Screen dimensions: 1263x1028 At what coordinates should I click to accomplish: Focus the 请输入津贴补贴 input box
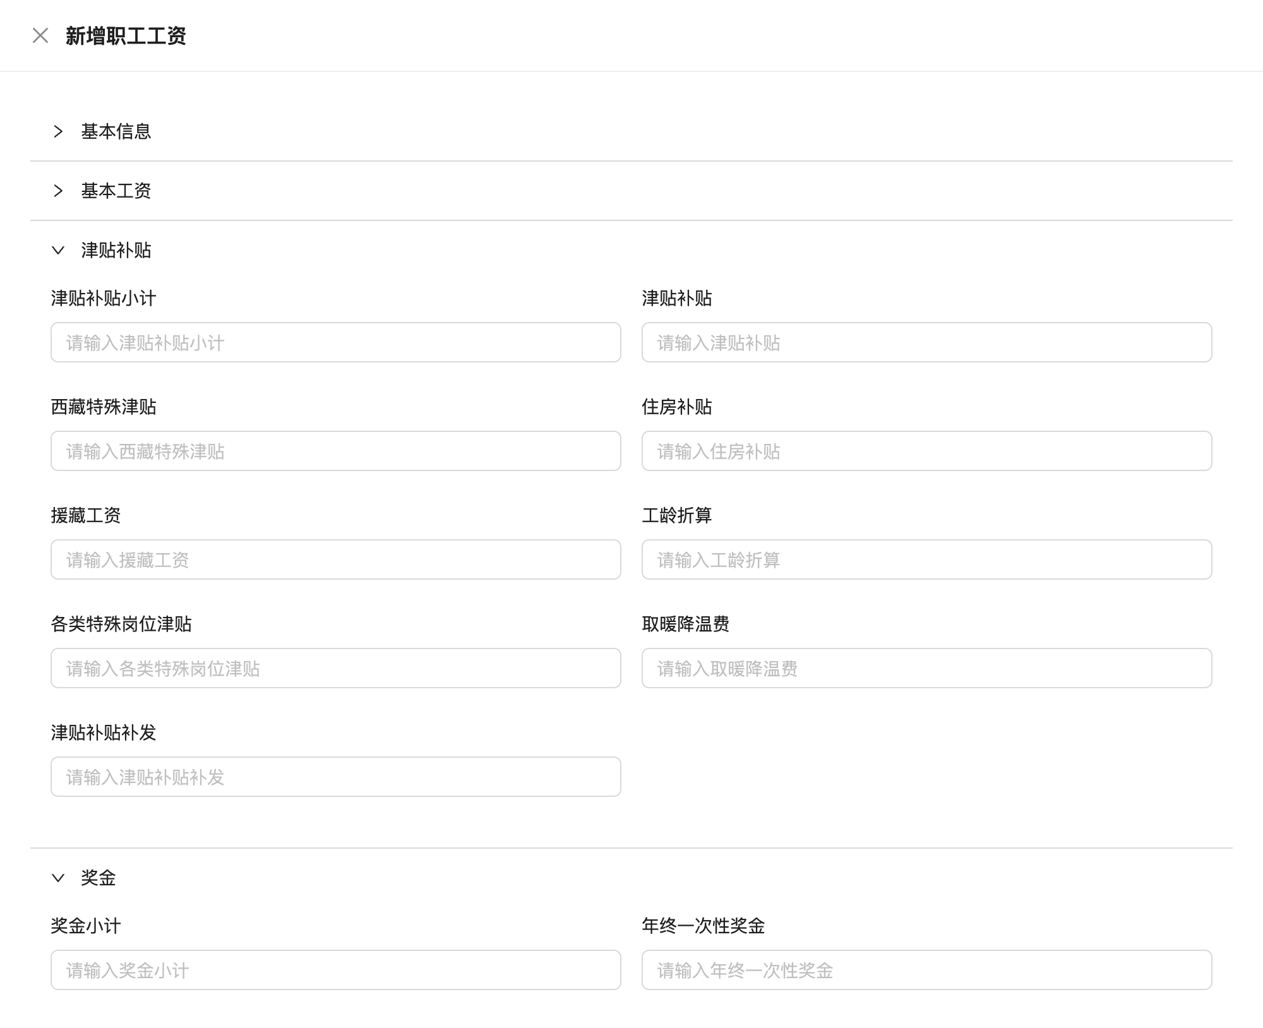pyautogui.click(x=927, y=342)
